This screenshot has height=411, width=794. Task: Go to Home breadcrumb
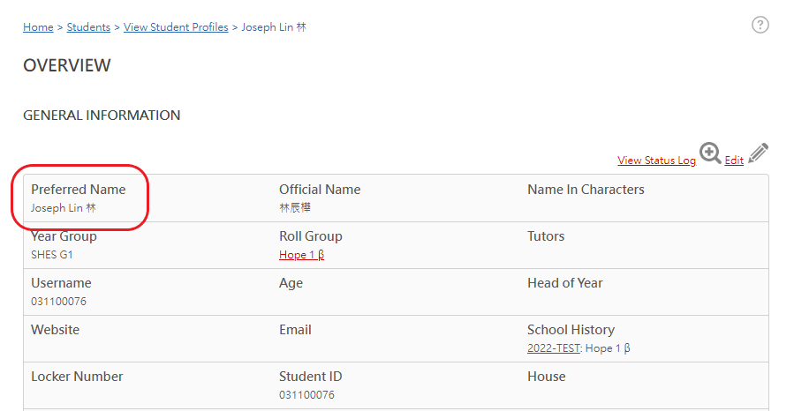pyautogui.click(x=38, y=27)
